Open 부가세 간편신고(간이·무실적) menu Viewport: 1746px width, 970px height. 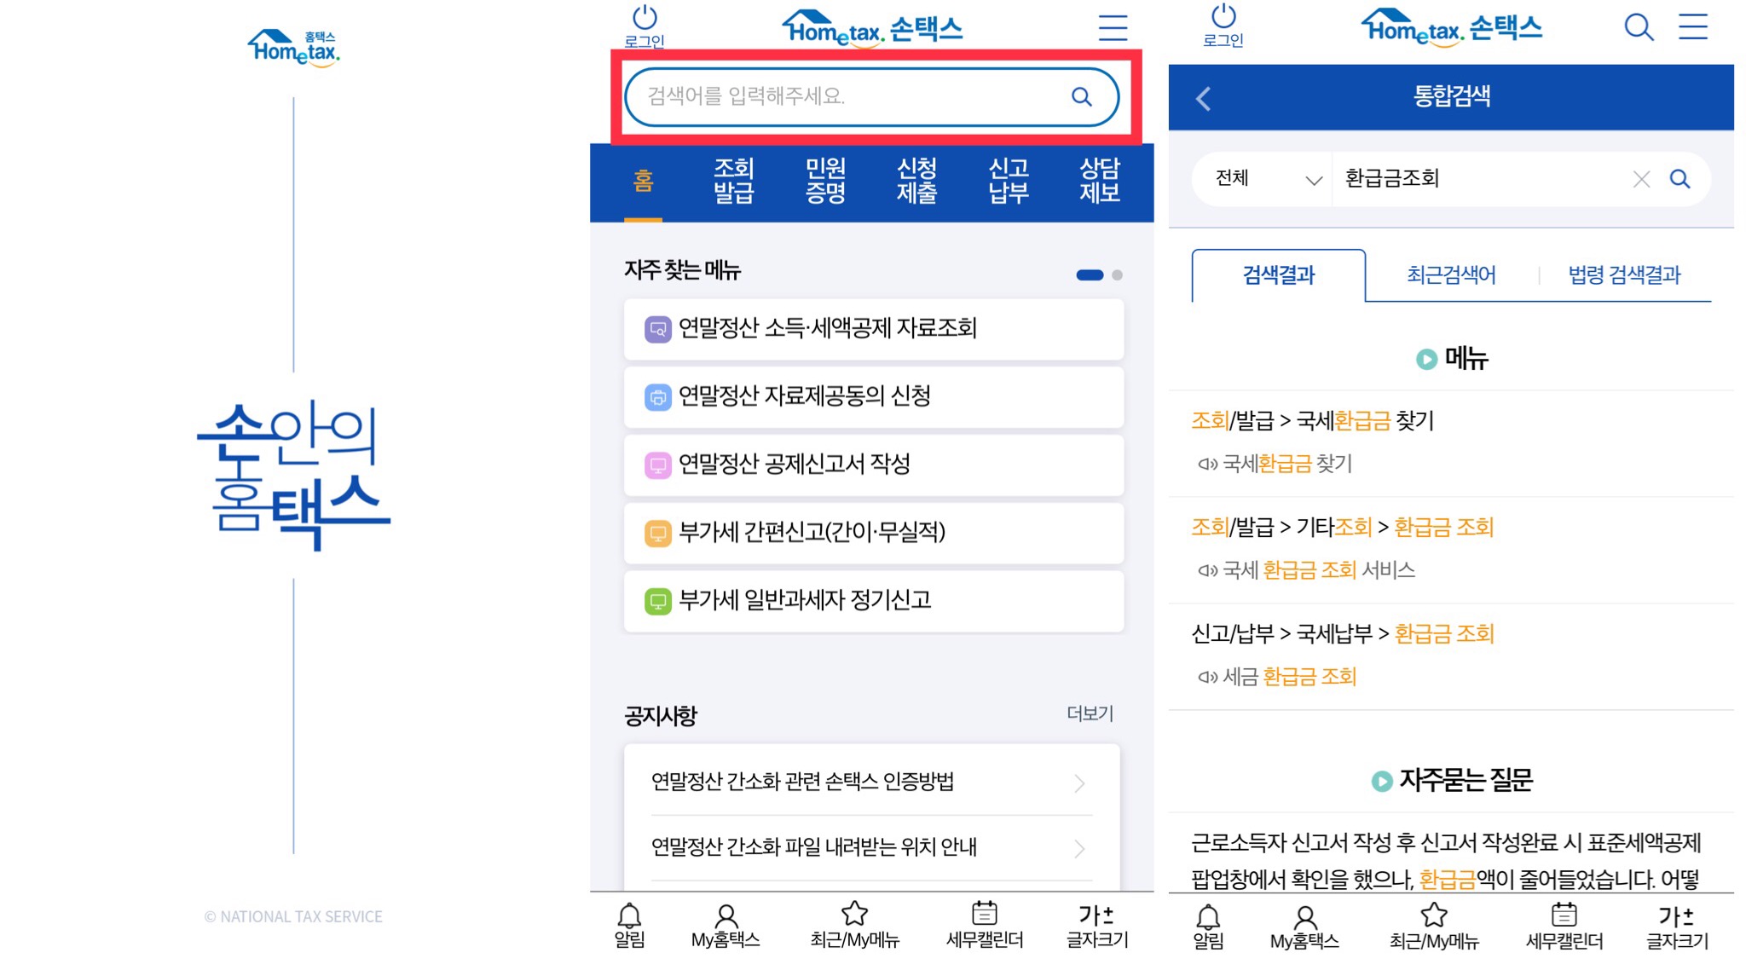(873, 534)
